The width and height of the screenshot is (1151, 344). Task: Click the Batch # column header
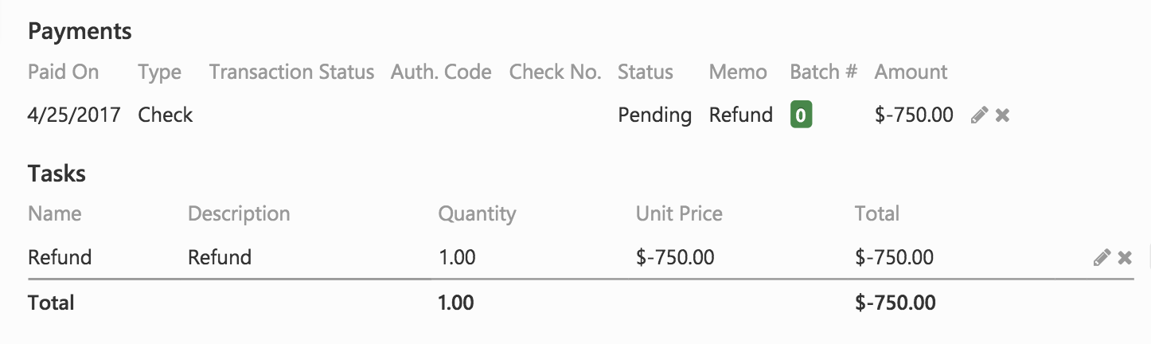click(x=824, y=72)
